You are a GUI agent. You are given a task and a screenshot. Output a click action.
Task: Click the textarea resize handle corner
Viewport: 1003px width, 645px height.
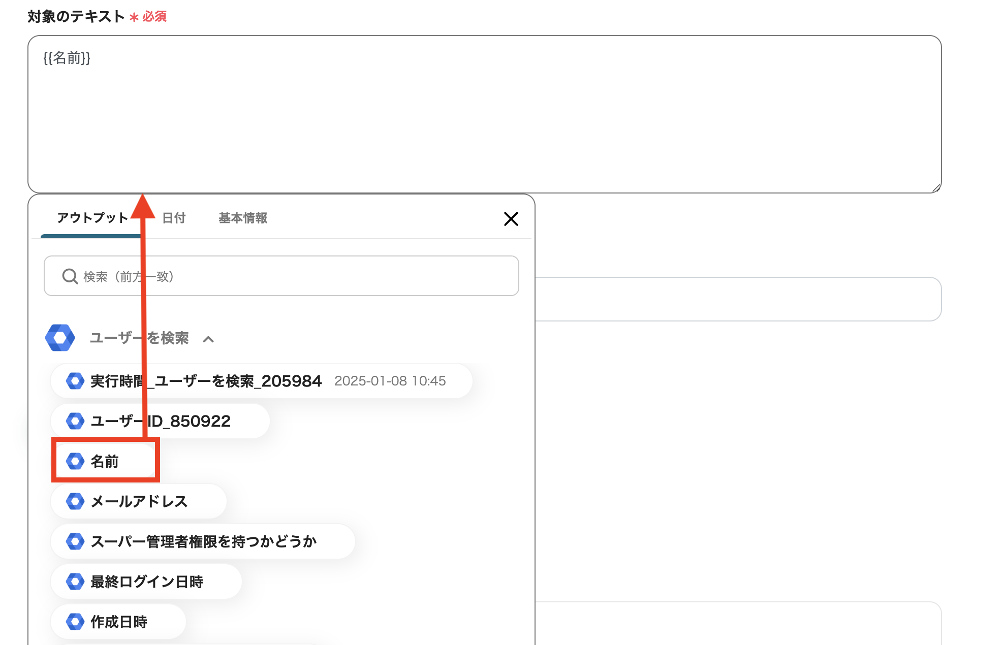pyautogui.click(x=936, y=188)
